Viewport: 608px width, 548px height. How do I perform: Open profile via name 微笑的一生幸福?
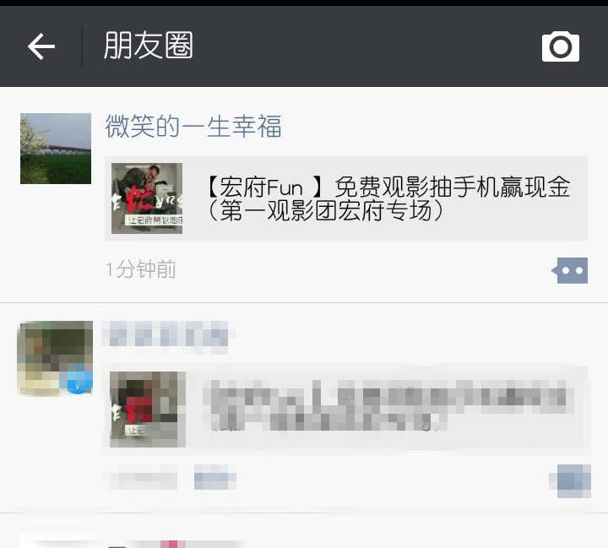pos(193,127)
